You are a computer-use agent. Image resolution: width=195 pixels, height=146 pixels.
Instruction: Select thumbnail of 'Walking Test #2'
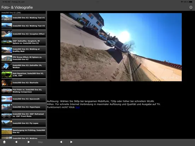coord(7,26)
